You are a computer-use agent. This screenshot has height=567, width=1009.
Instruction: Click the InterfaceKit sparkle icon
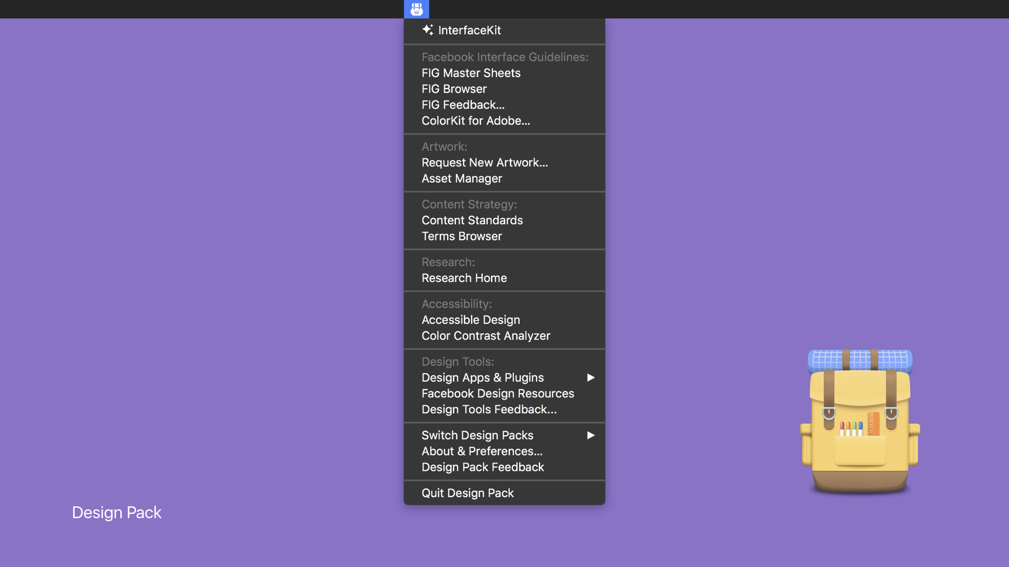tap(428, 30)
